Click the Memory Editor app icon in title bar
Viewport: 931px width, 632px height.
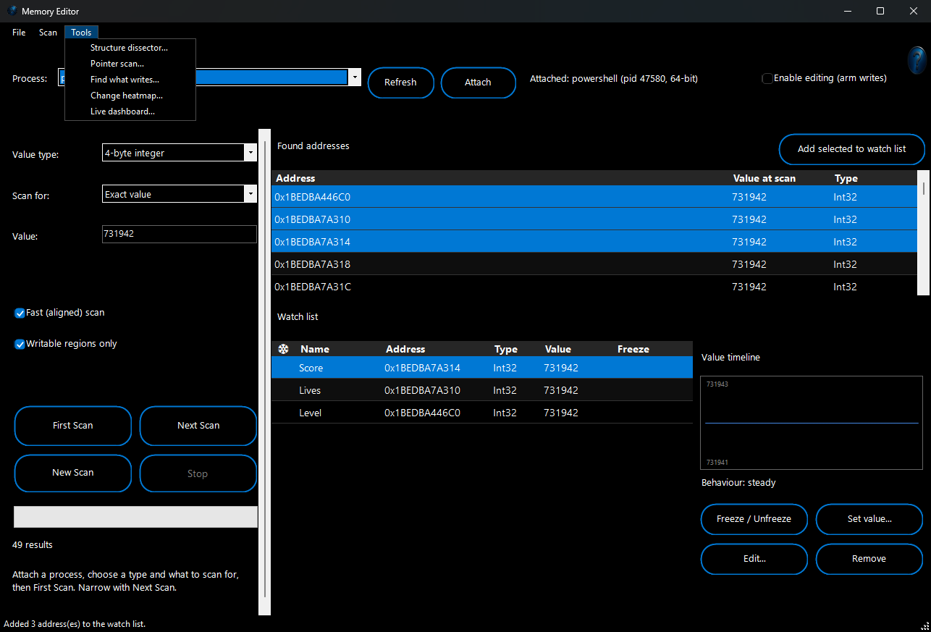pyautogui.click(x=12, y=11)
